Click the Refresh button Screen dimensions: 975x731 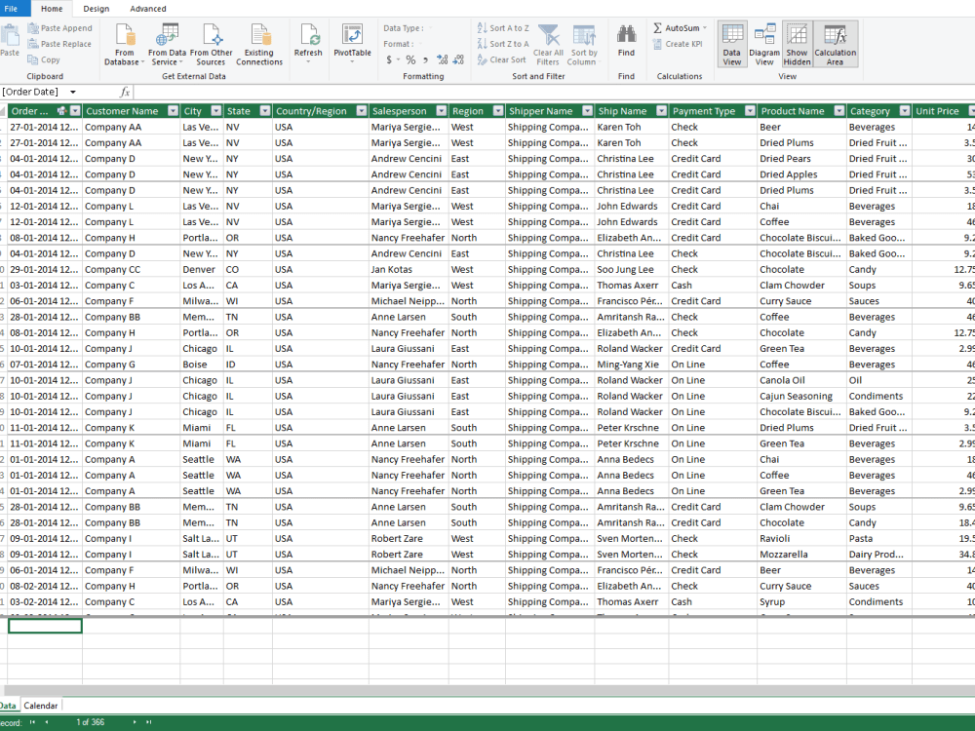click(x=308, y=44)
